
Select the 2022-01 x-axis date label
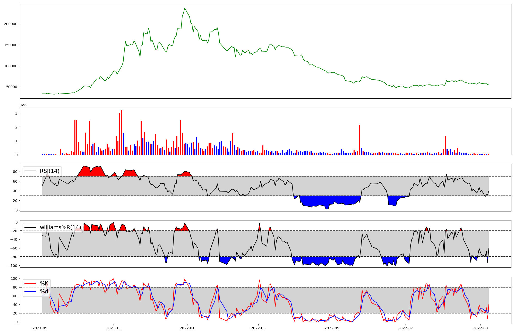(x=187, y=328)
